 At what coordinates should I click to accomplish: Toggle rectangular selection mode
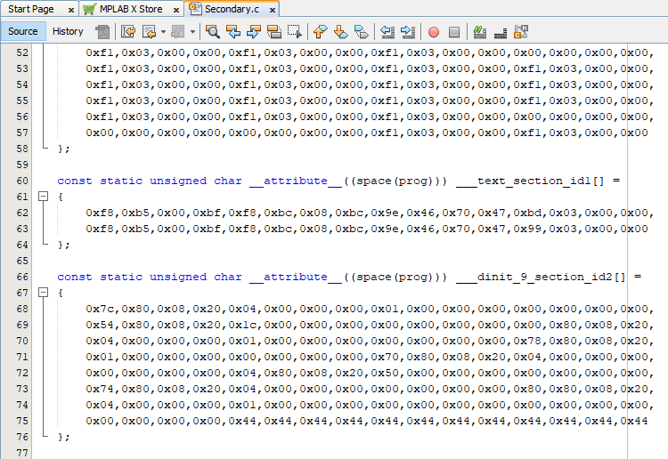[x=294, y=31]
